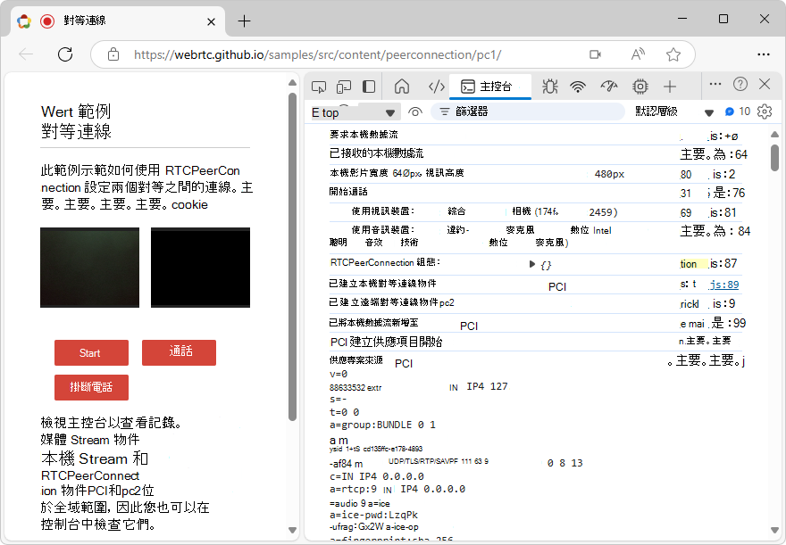Toggle the live expression eye icon
786x545 pixels.
[x=415, y=112]
